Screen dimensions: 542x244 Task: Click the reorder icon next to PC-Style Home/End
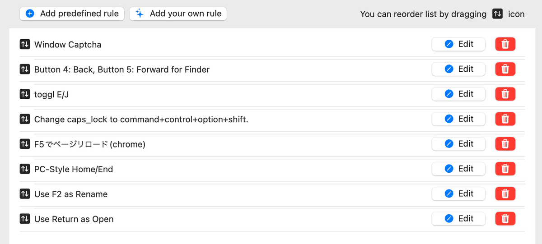[x=24, y=169]
